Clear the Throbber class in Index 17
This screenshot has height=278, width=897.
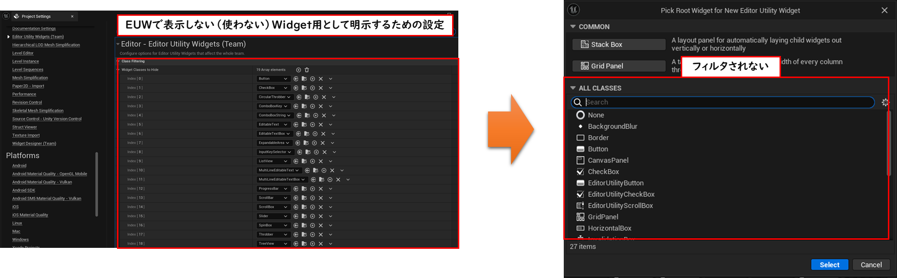point(321,234)
